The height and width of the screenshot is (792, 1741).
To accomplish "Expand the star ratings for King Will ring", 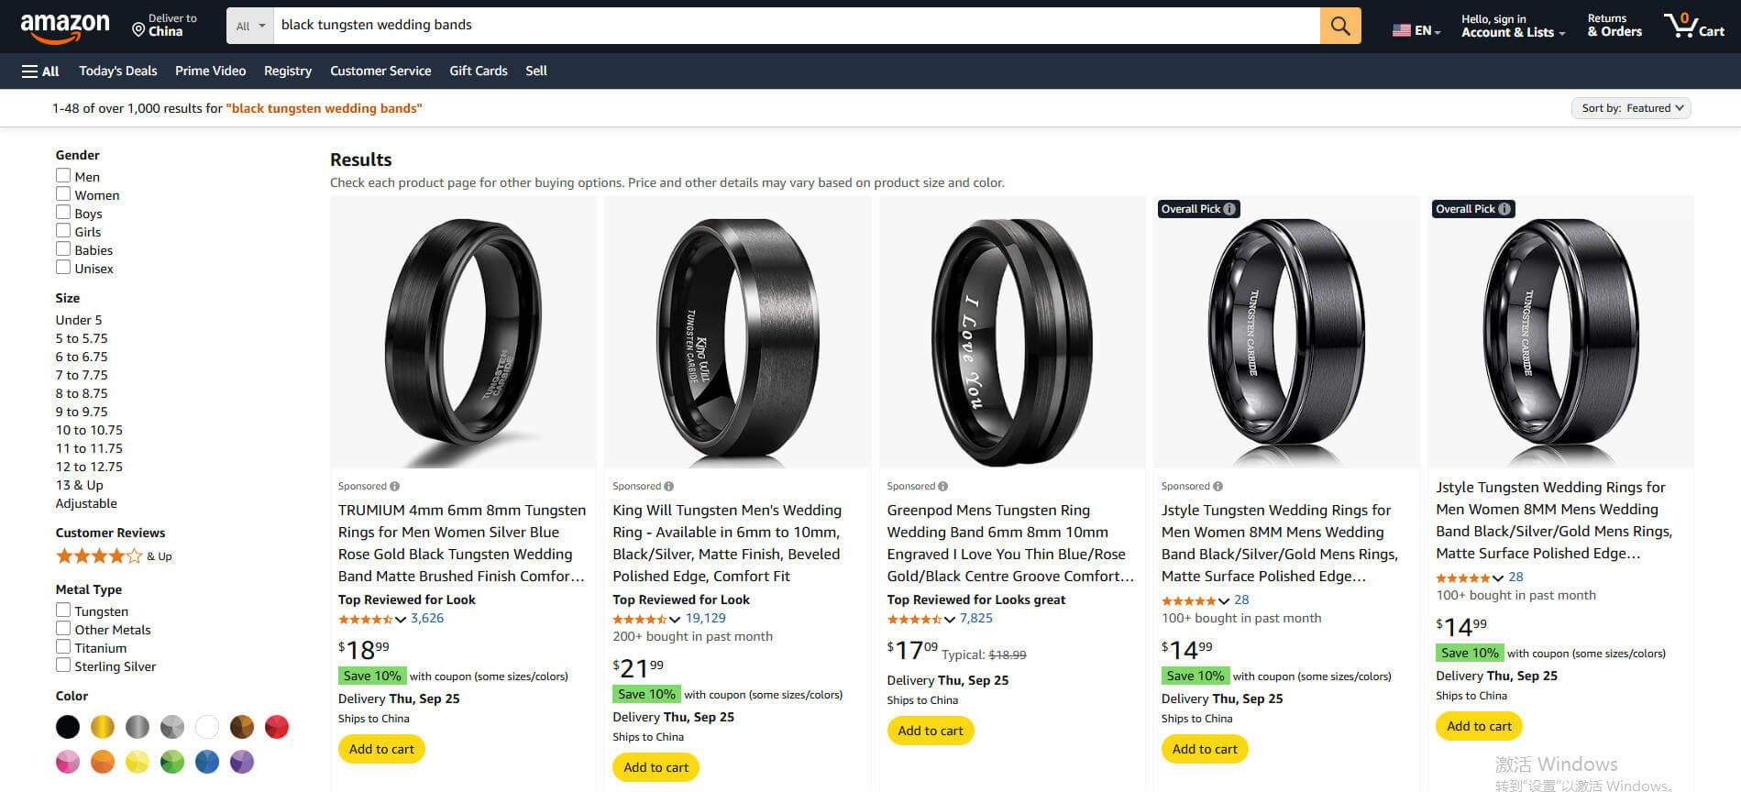I will 675,619.
